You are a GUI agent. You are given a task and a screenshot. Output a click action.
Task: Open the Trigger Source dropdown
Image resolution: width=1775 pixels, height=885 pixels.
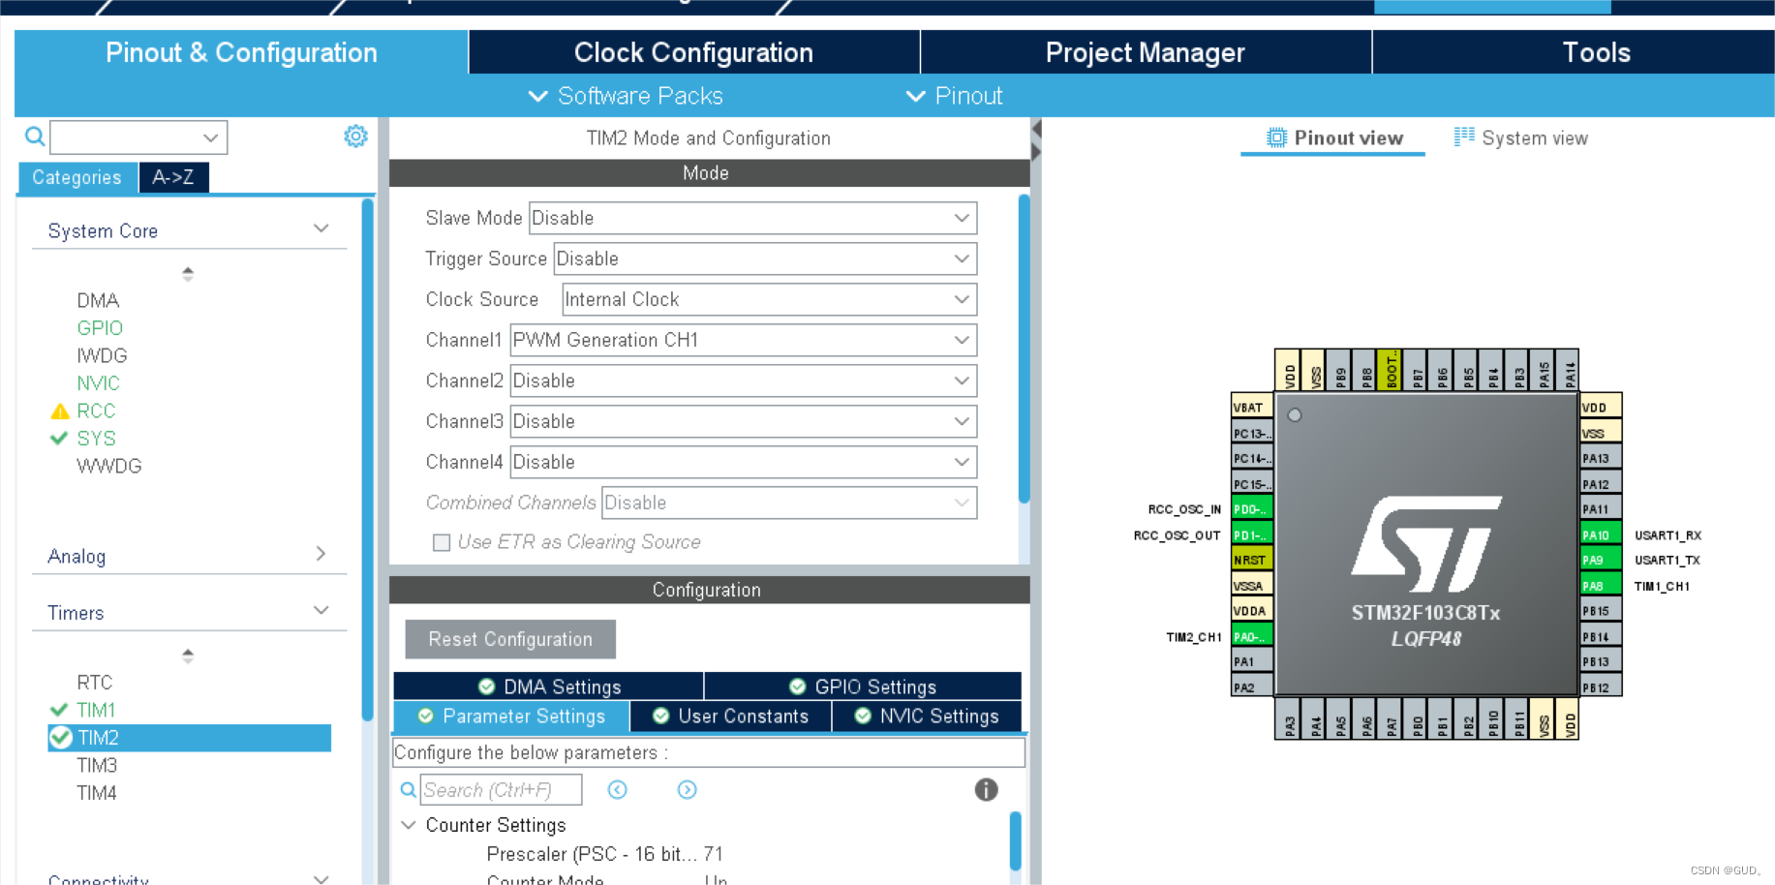765,259
